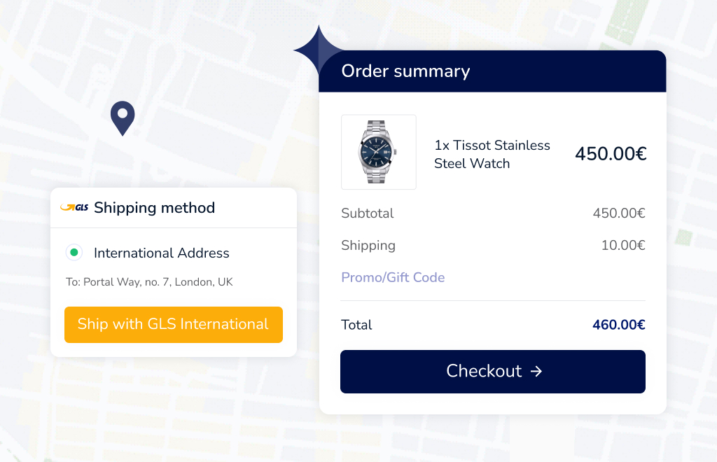Click the 1x Tissot Stainless Steel Watch title
Image resolution: width=717 pixels, height=462 pixels.
click(492, 154)
